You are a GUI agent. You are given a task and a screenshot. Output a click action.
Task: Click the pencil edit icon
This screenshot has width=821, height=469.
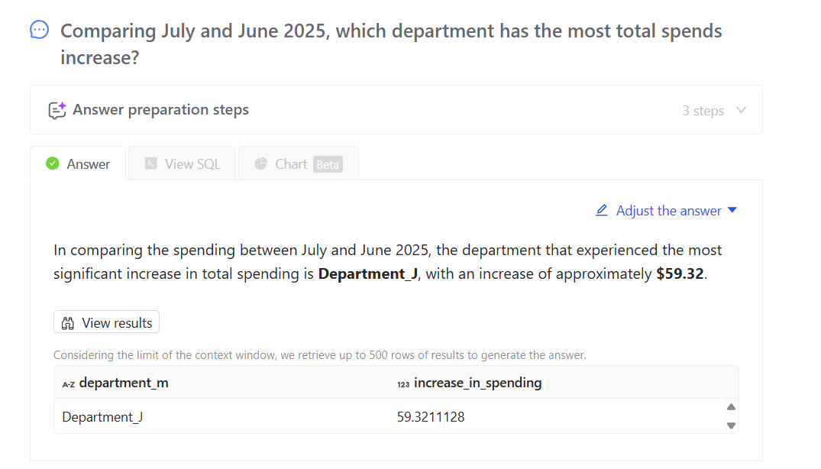602,210
